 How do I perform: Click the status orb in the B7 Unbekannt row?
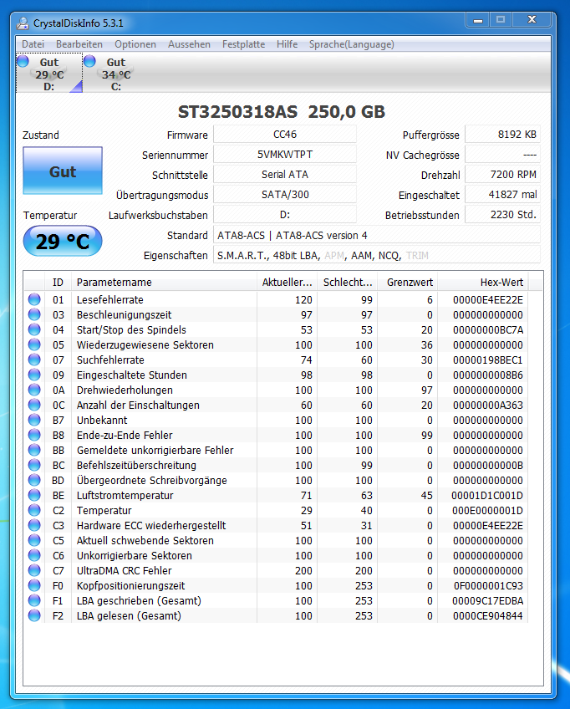(34, 420)
